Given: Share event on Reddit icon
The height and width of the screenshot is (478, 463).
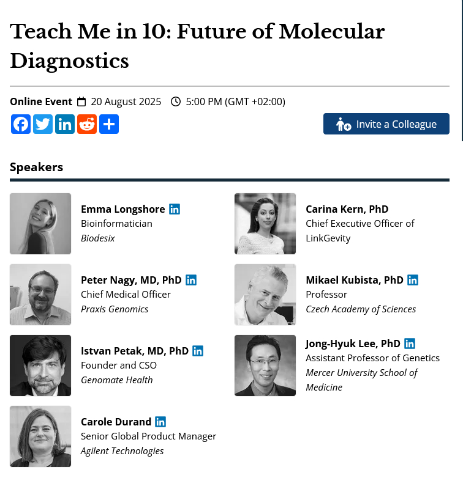Looking at the screenshot, I should click(x=87, y=124).
